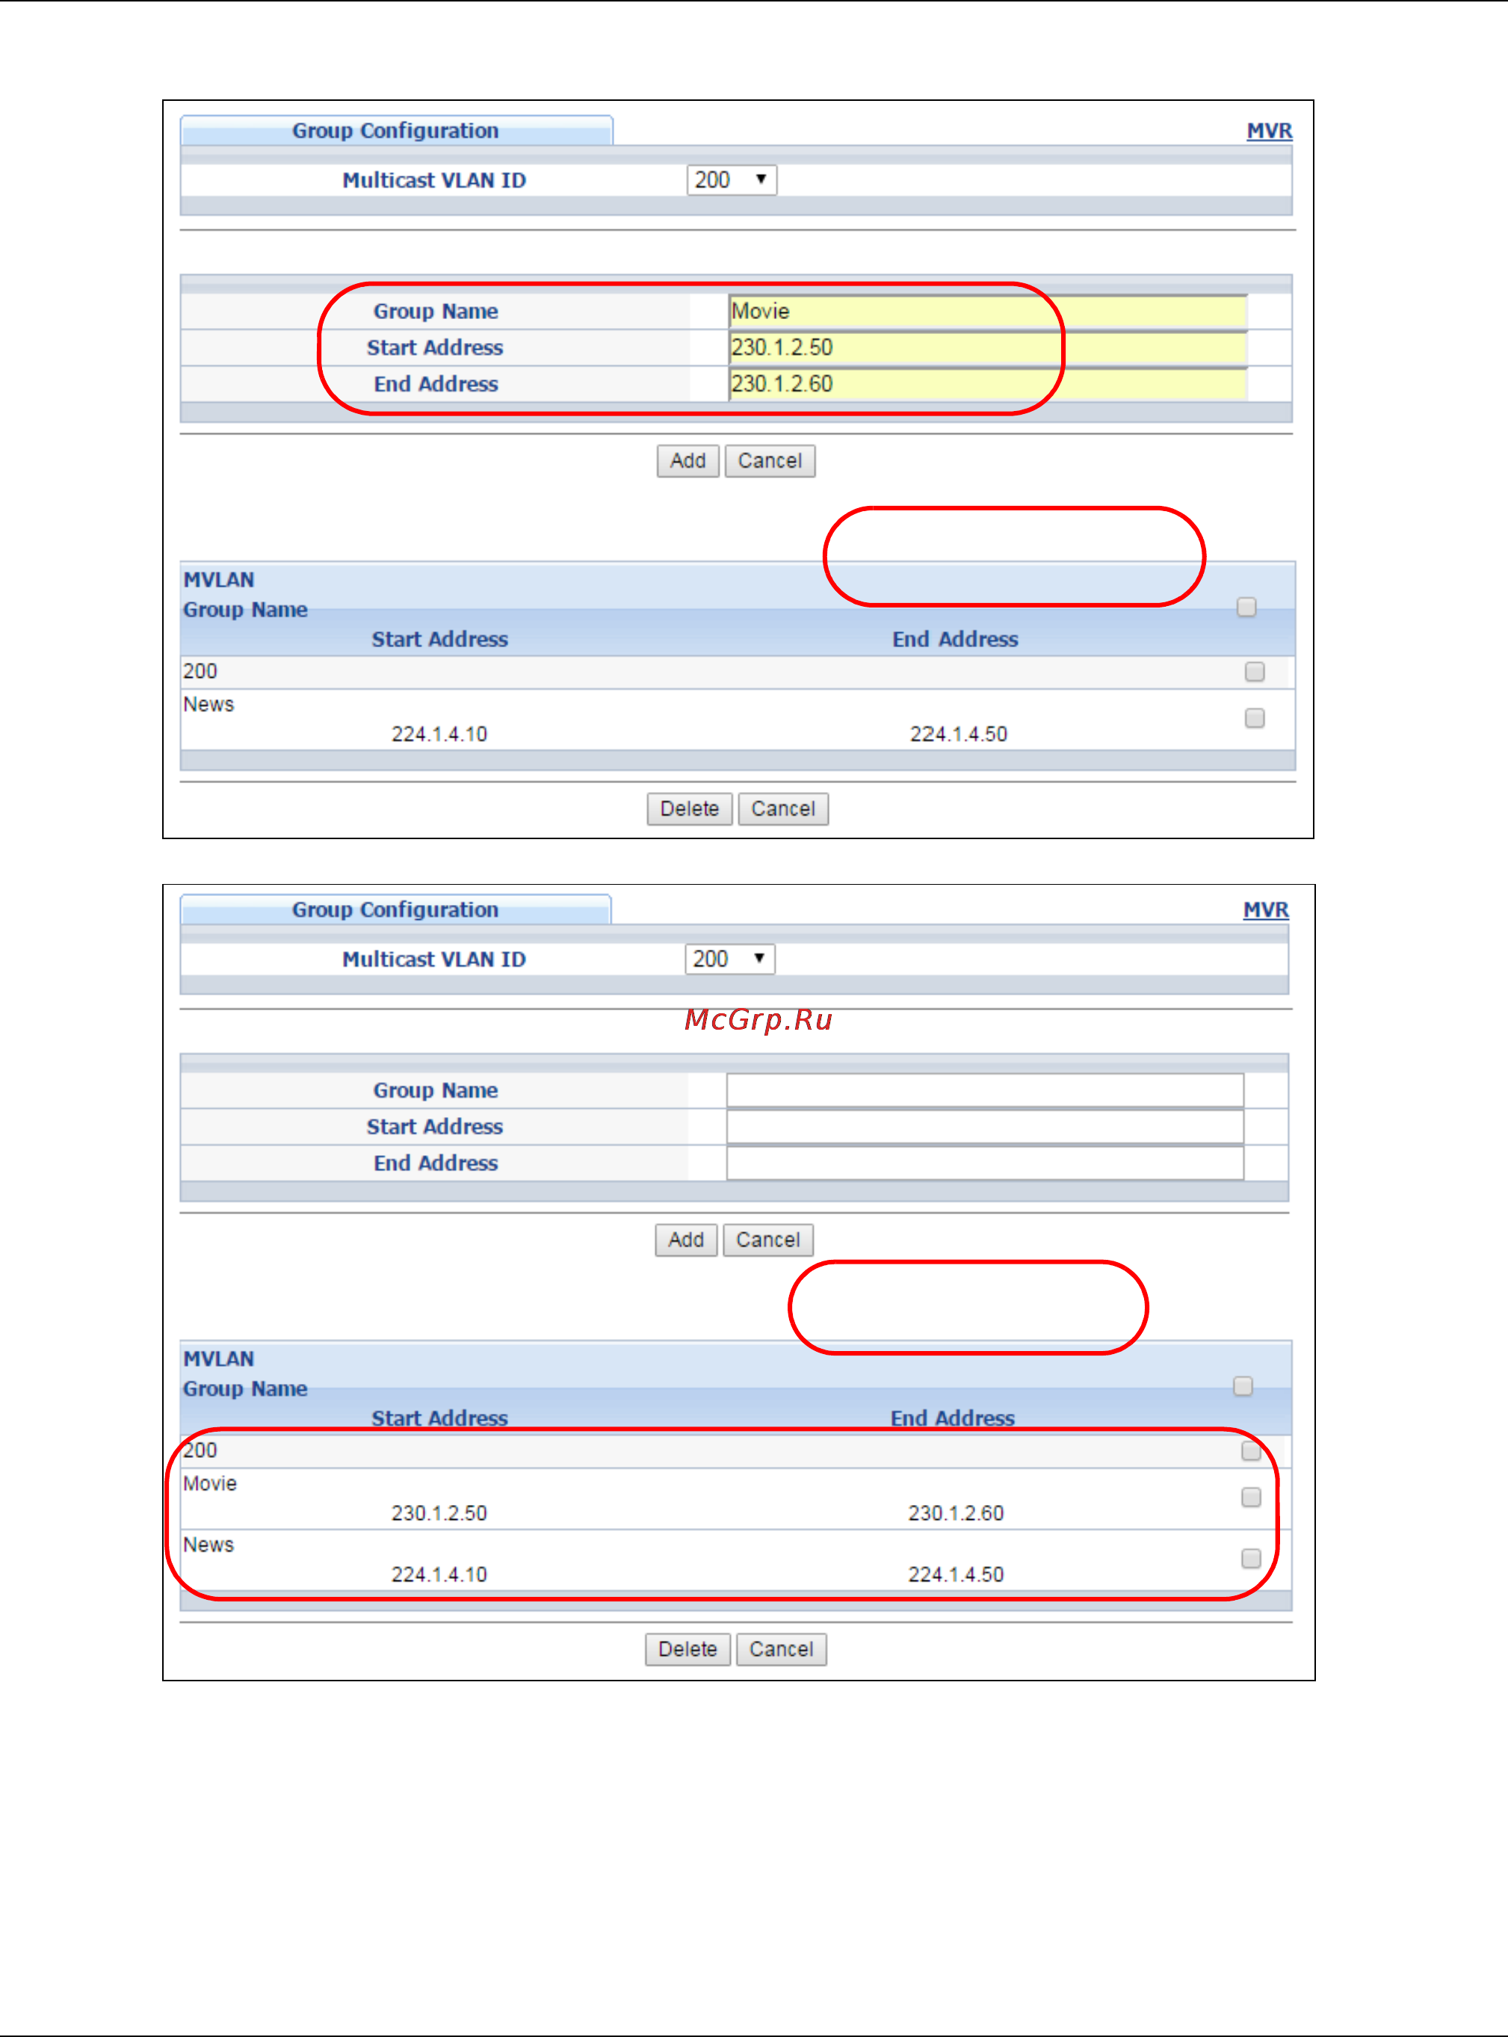Check the News row checkbox in bottom table
Viewport: 1508px width, 2037px height.
click(x=1252, y=1559)
